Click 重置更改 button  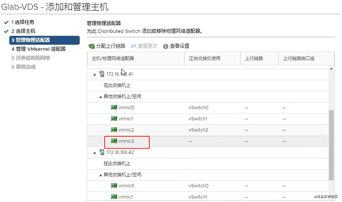click(x=144, y=46)
